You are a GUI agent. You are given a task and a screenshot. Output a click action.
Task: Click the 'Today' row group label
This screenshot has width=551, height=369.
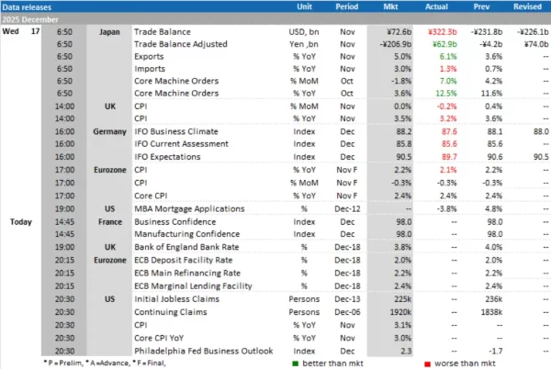pyautogui.click(x=24, y=222)
